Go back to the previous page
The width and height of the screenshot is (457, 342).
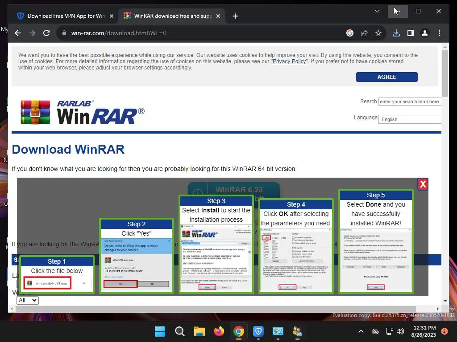[x=18, y=33]
